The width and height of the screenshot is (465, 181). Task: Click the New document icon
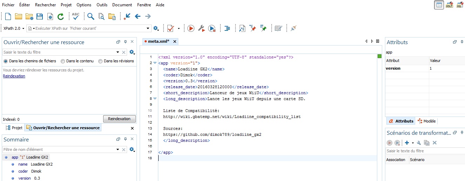click(8, 16)
